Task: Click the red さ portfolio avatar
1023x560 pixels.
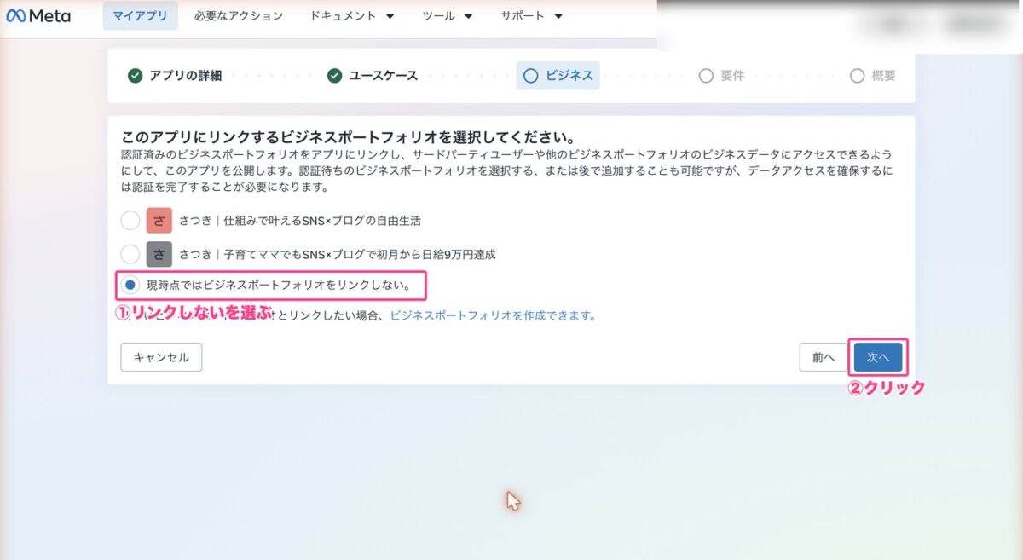Action: click(x=159, y=221)
